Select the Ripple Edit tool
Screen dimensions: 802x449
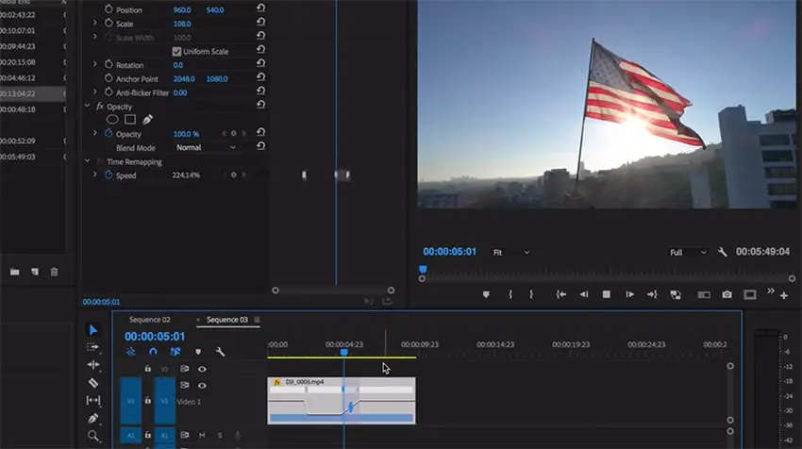point(93,365)
